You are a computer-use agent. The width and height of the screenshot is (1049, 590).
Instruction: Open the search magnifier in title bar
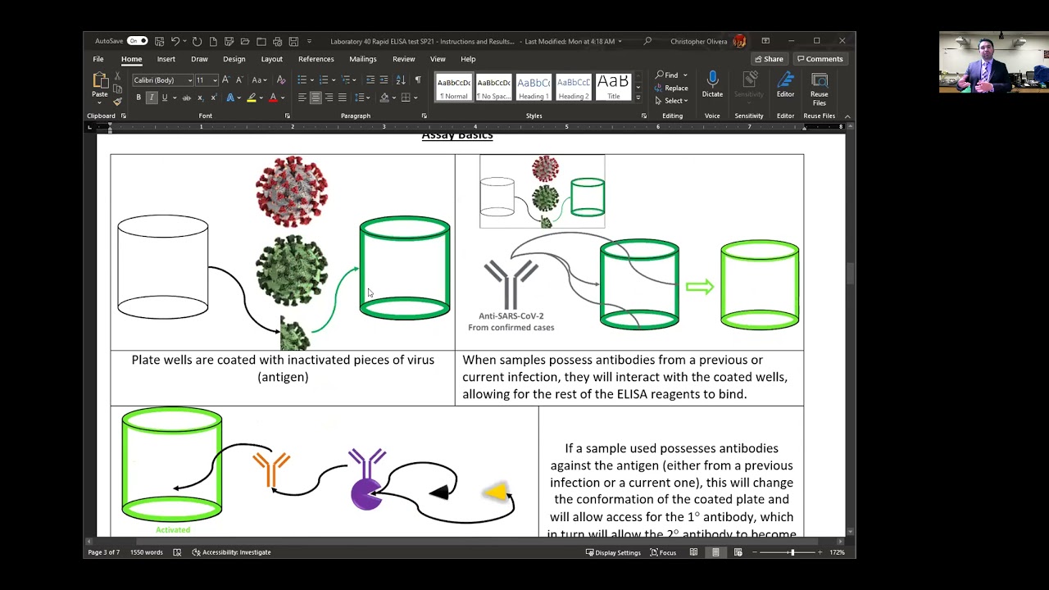tap(647, 41)
